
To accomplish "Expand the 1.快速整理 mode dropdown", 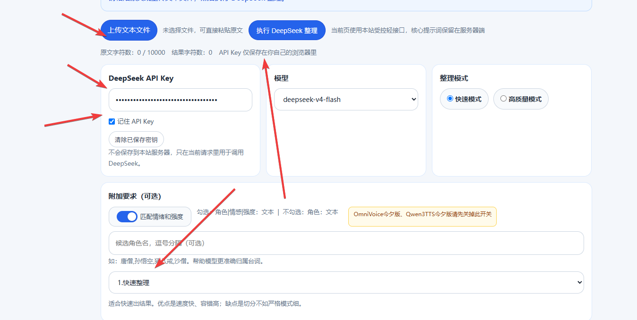I will coord(346,283).
